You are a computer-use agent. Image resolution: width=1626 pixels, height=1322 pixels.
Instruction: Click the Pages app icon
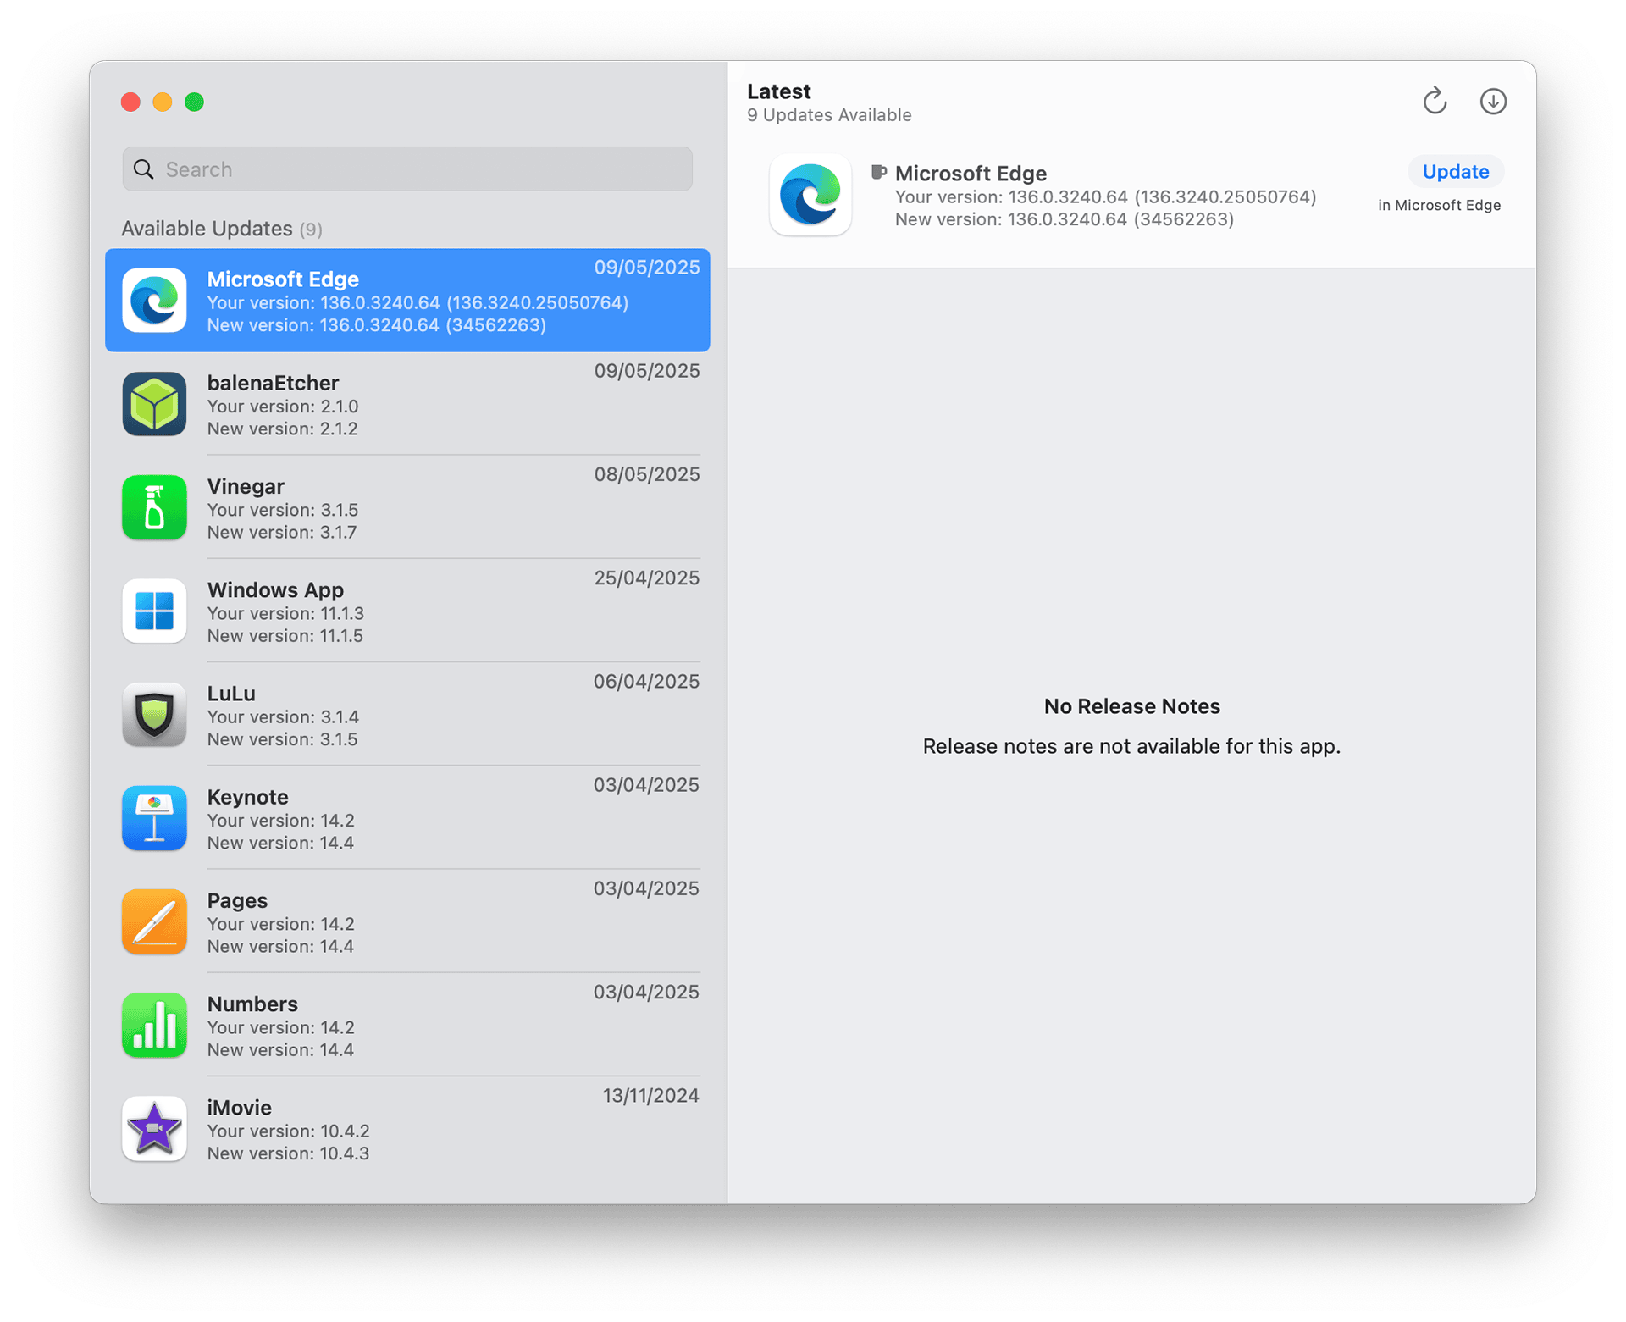(x=154, y=921)
